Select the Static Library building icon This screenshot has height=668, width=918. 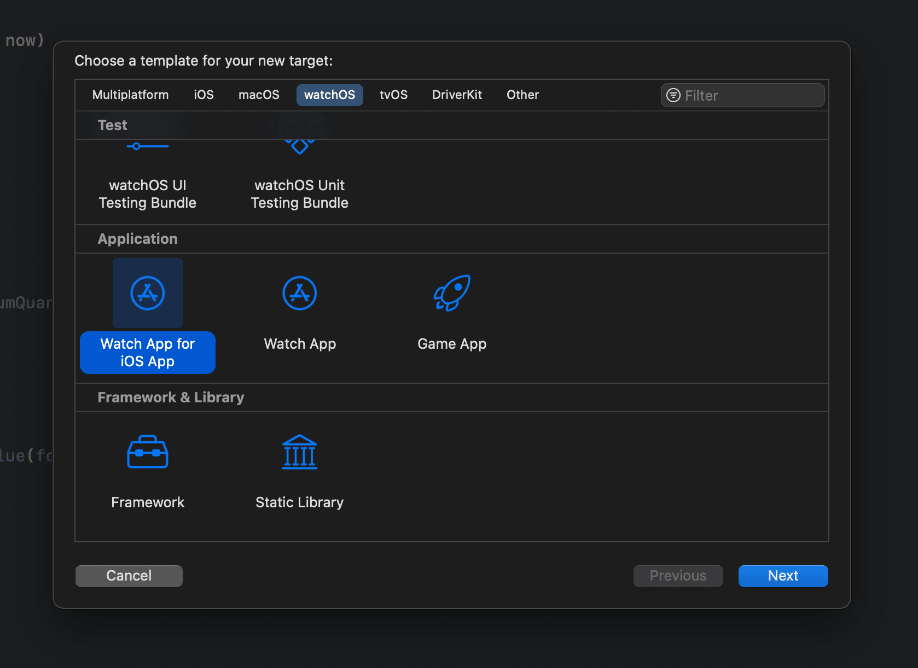(x=300, y=452)
